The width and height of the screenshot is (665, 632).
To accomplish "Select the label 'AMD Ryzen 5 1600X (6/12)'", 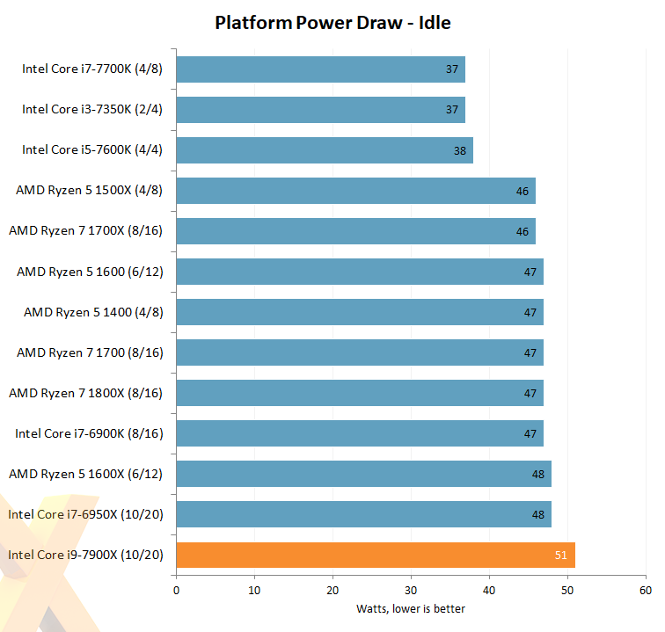I will 85,474.
